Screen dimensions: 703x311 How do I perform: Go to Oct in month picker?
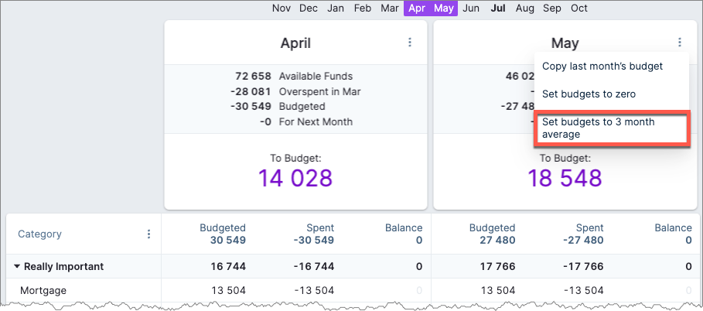click(x=579, y=9)
